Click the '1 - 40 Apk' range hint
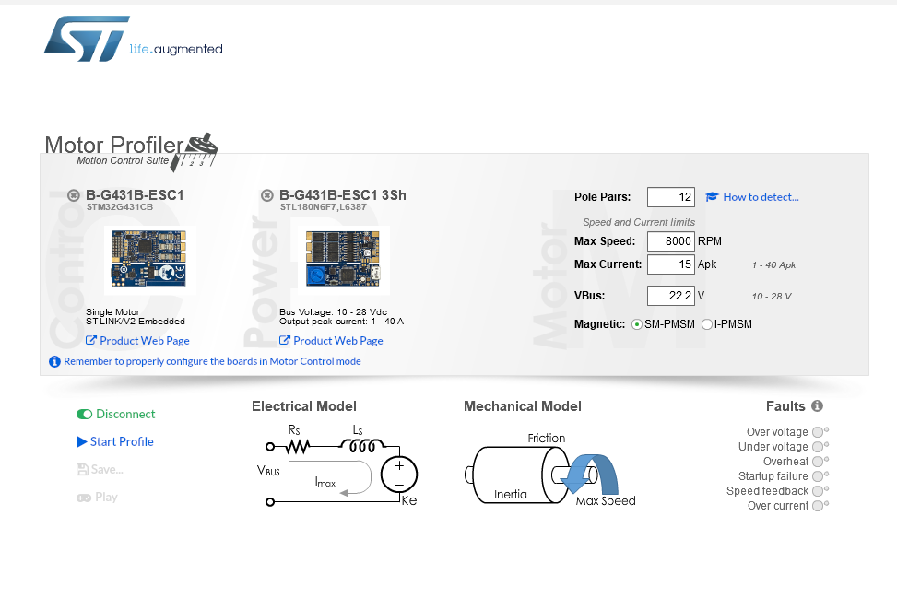Viewport: 897px width, 598px height. (x=774, y=264)
